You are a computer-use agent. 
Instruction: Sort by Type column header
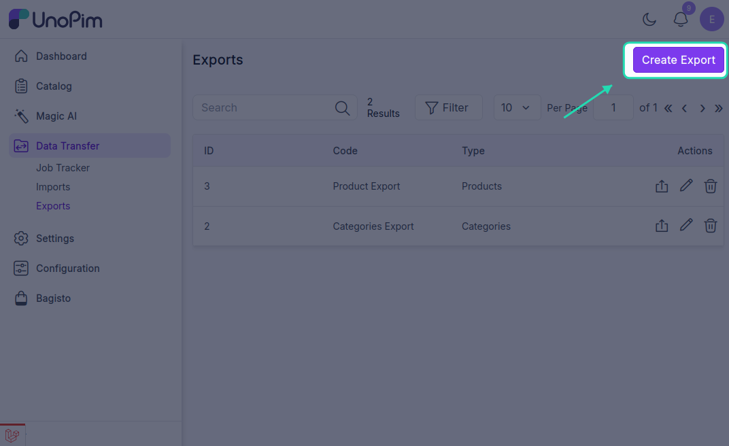click(473, 150)
